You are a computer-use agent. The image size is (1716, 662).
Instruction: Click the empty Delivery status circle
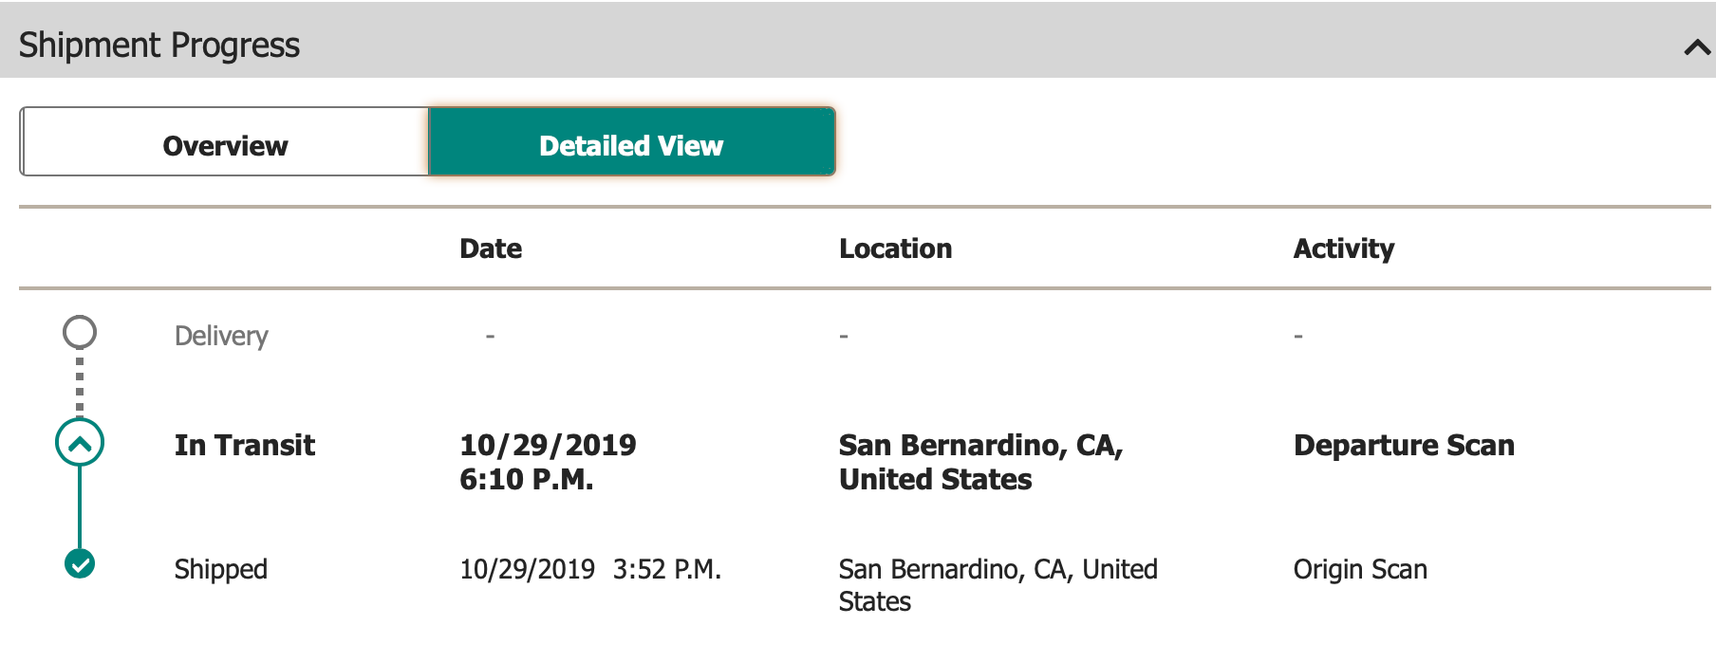tap(80, 332)
